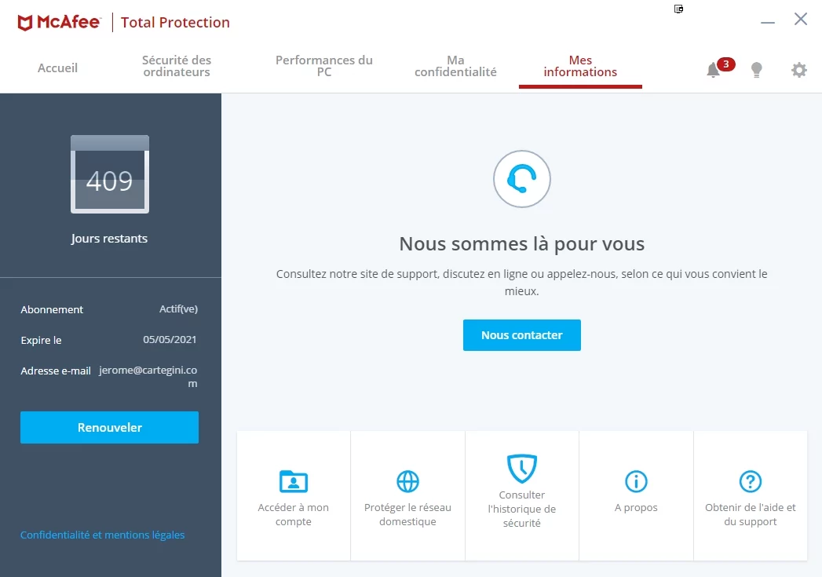Viewport: 822px width, 577px height.
Task: Select the Mes informations tab
Action: pyautogui.click(x=580, y=66)
